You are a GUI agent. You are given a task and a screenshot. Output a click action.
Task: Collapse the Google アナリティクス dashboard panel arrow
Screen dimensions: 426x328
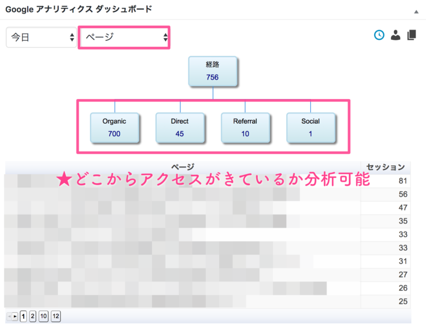416,11
